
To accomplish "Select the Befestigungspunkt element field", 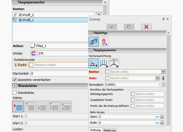I will [x=148, y=94].
